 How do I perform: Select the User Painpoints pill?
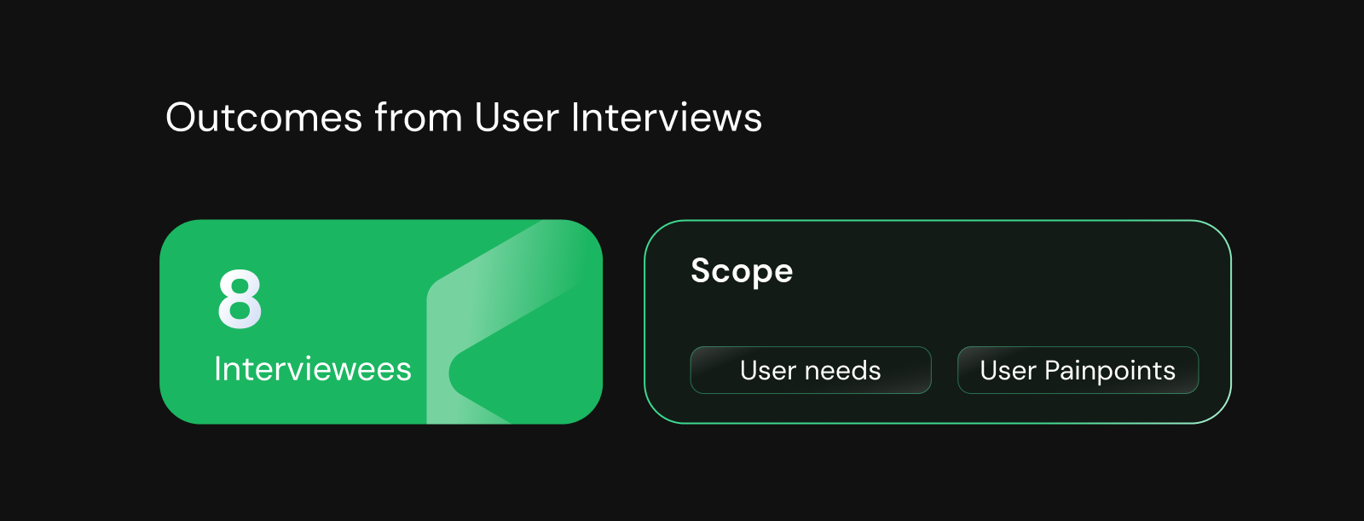1078,370
